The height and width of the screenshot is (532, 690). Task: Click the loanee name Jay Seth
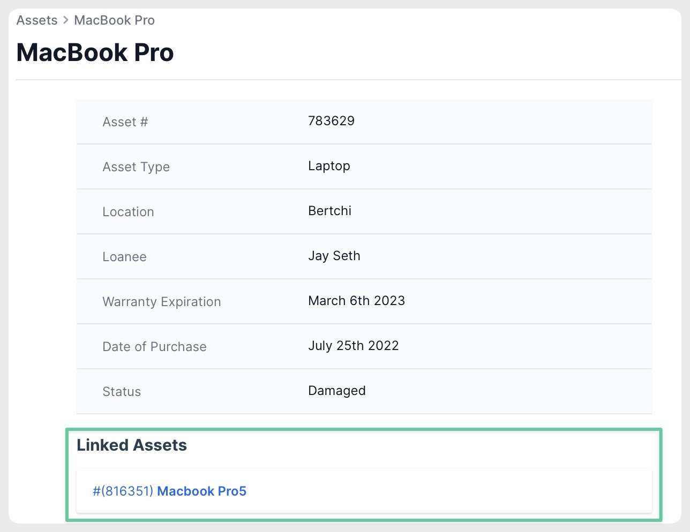(334, 256)
